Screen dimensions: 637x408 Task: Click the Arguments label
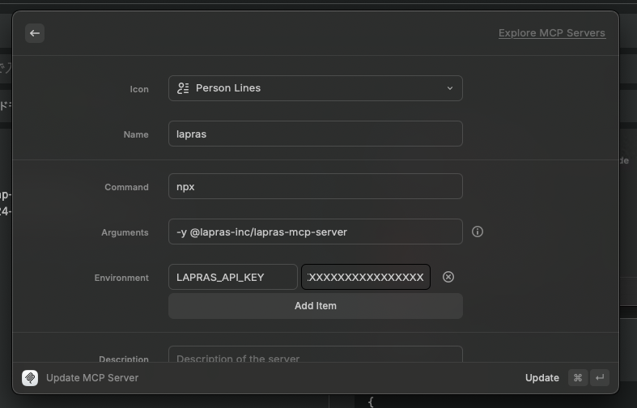pos(125,232)
